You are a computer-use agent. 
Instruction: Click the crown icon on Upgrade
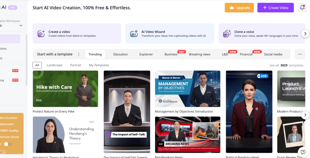tap(232, 8)
